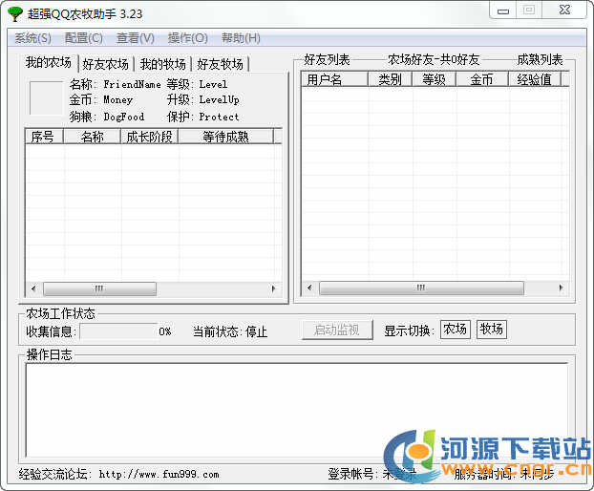The width and height of the screenshot is (594, 491).
Task: Sort friends by 用户名 column header
Action: (334, 79)
